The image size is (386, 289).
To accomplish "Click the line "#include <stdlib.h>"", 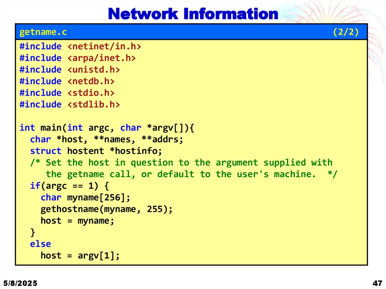I will 70,104.
